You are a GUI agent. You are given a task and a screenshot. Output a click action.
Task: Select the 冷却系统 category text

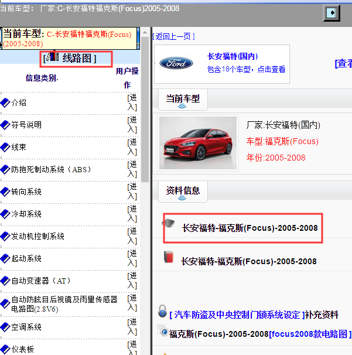(26, 214)
